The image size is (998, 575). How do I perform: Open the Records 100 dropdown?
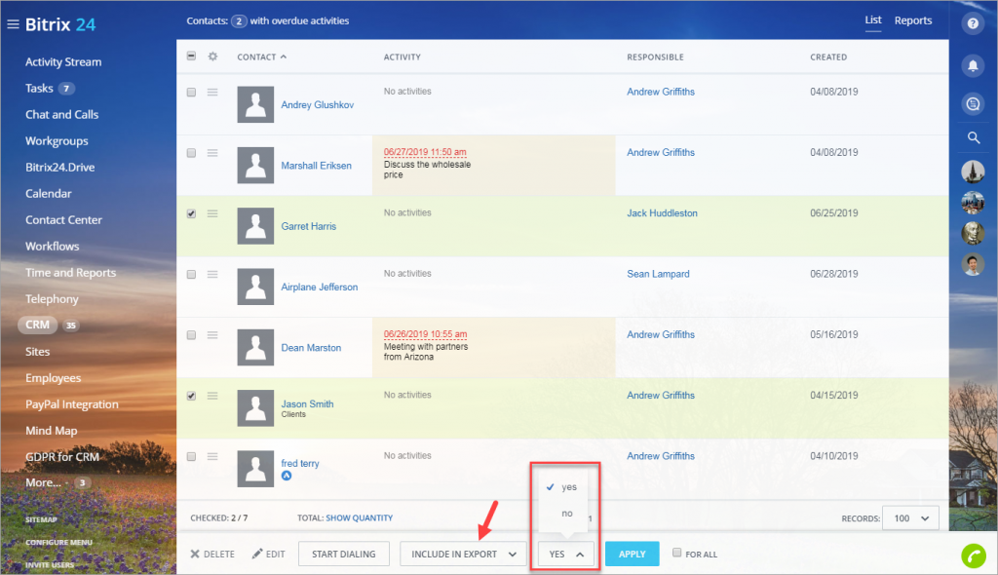911,518
